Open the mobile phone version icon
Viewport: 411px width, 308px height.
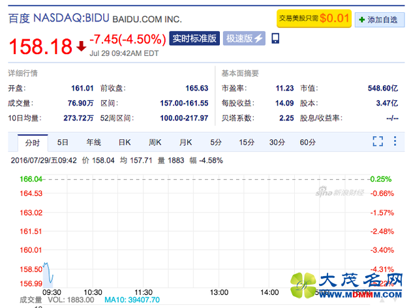tap(275, 38)
